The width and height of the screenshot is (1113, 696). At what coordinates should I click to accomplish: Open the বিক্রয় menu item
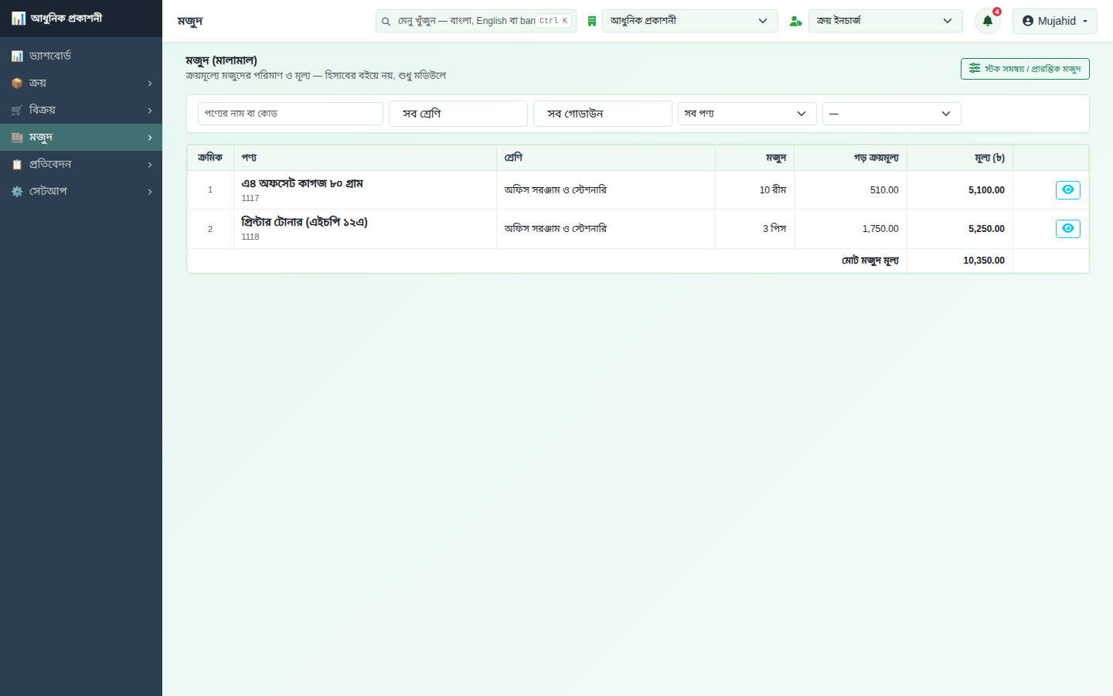point(81,110)
